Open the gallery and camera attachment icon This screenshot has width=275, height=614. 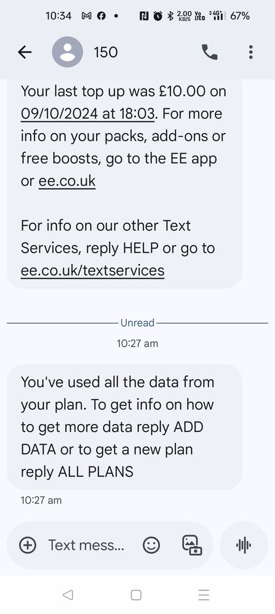[193, 544]
